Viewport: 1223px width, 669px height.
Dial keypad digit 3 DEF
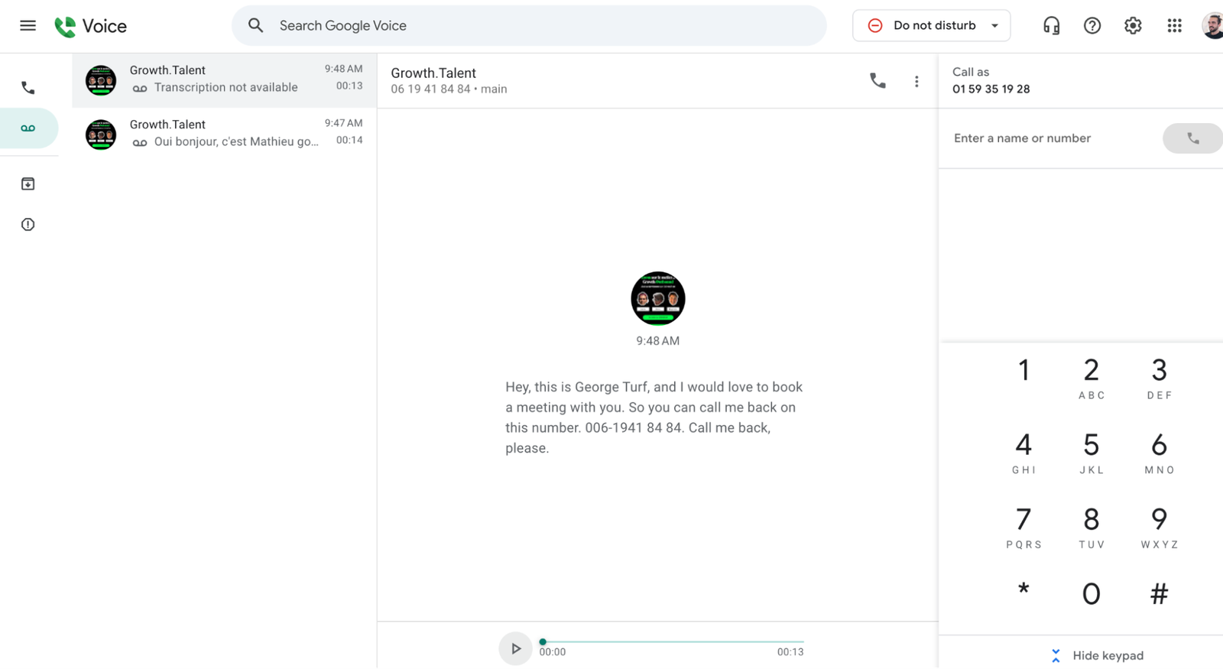(1159, 377)
